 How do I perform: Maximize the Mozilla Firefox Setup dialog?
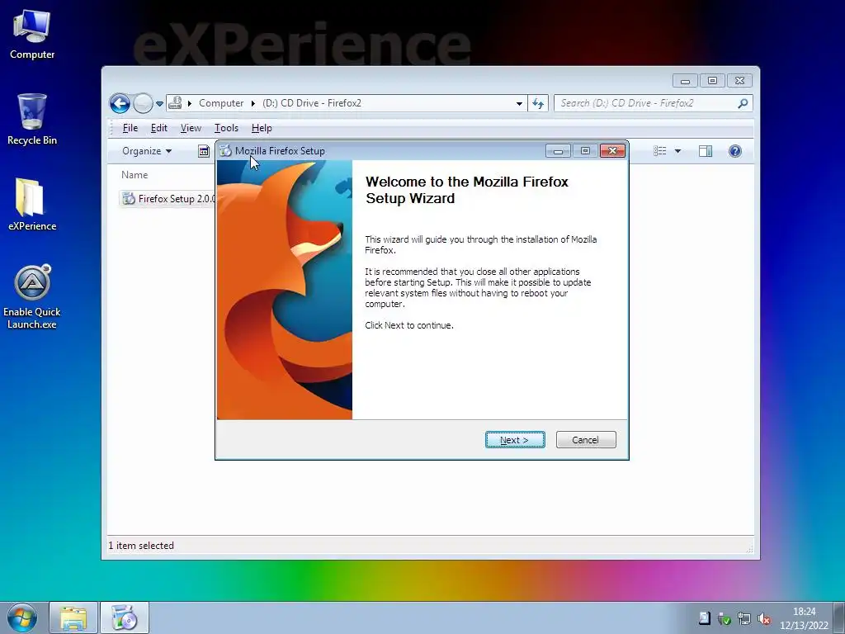click(585, 151)
